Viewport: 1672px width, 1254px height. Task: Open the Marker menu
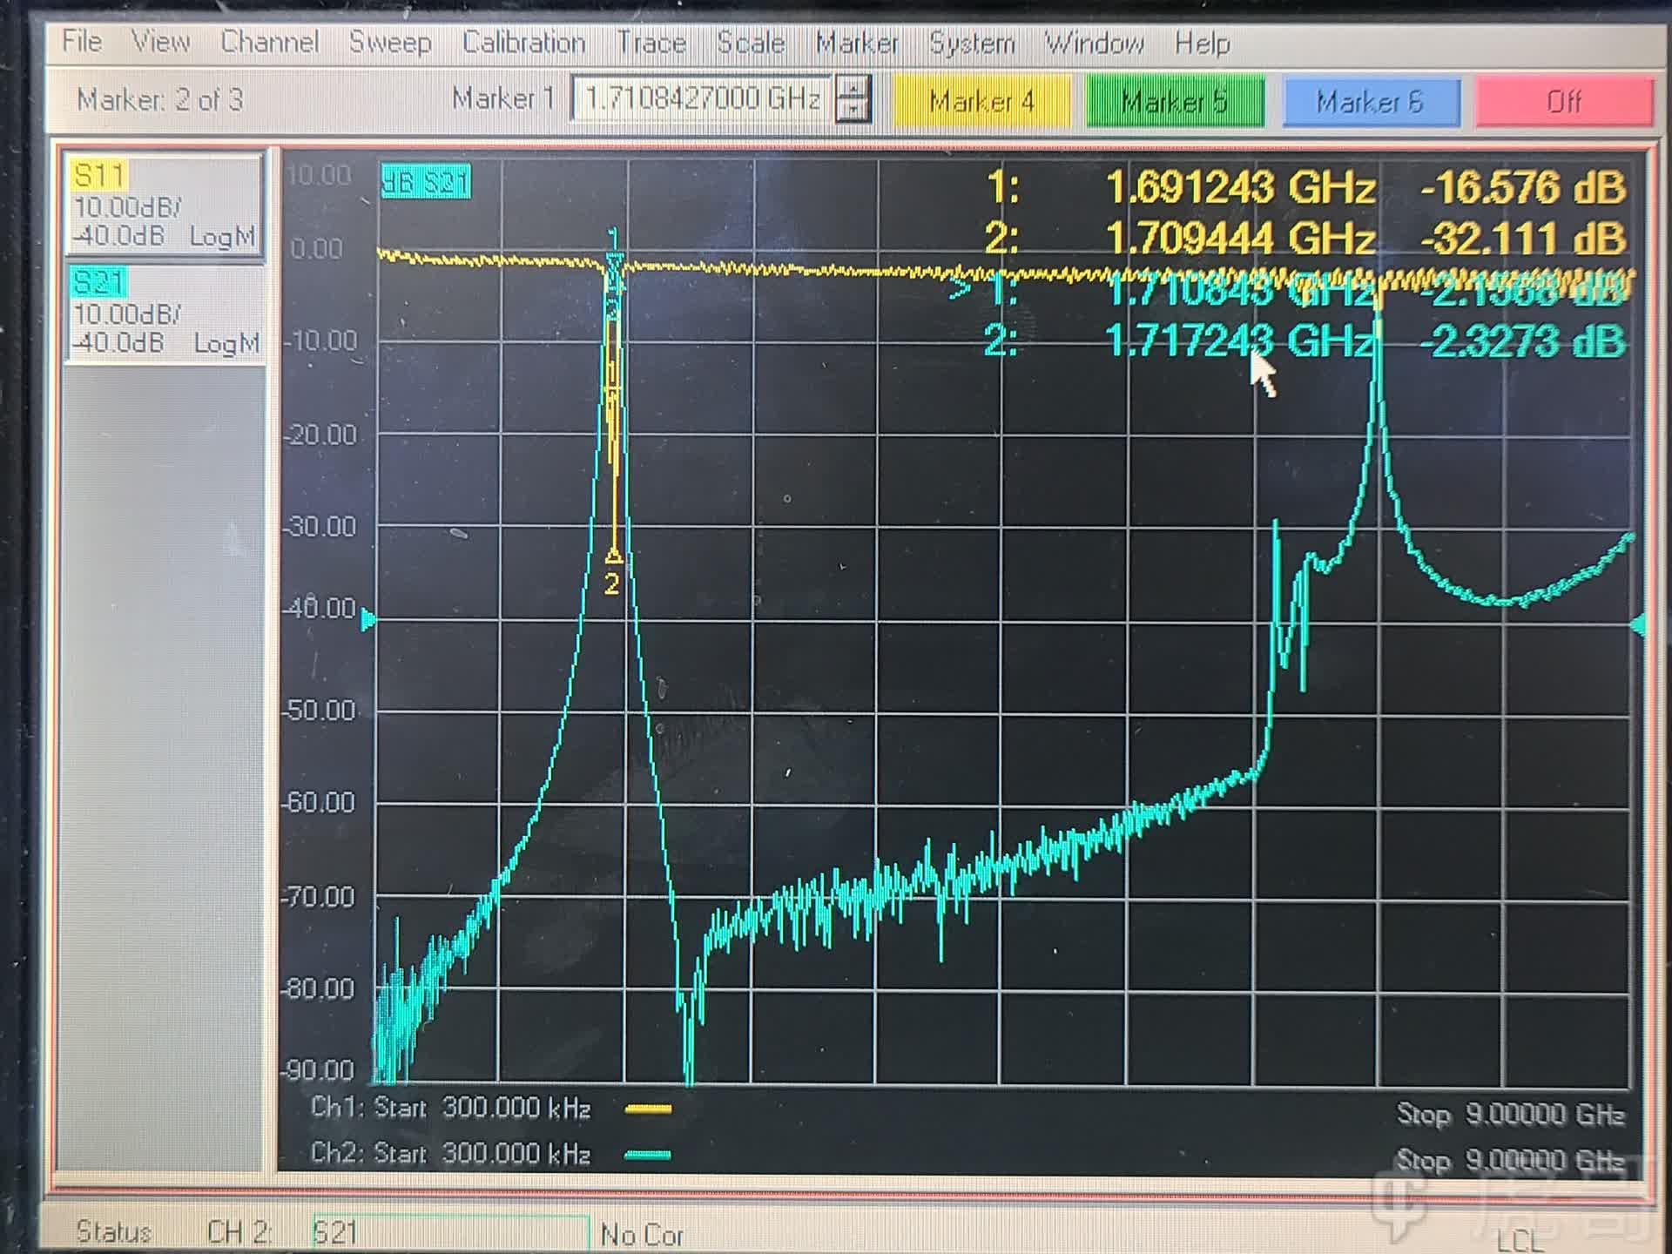(x=856, y=43)
